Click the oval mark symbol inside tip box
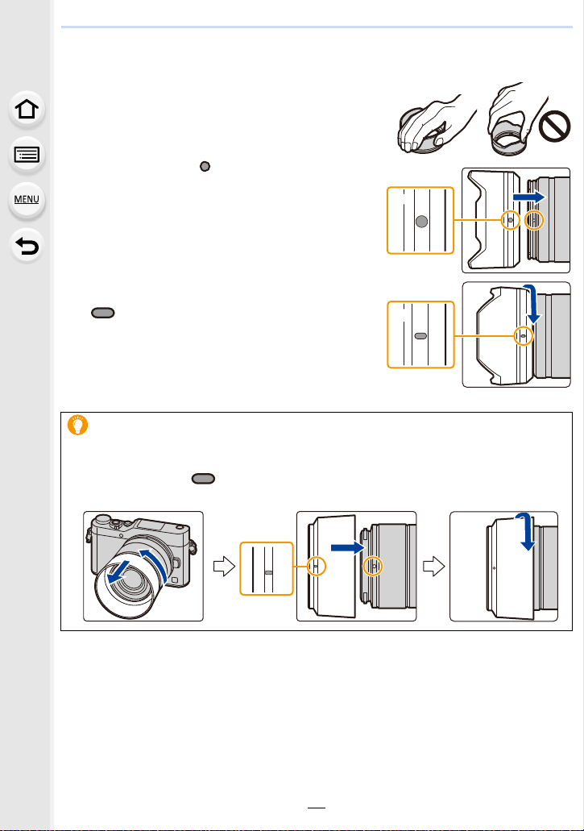 tap(203, 479)
